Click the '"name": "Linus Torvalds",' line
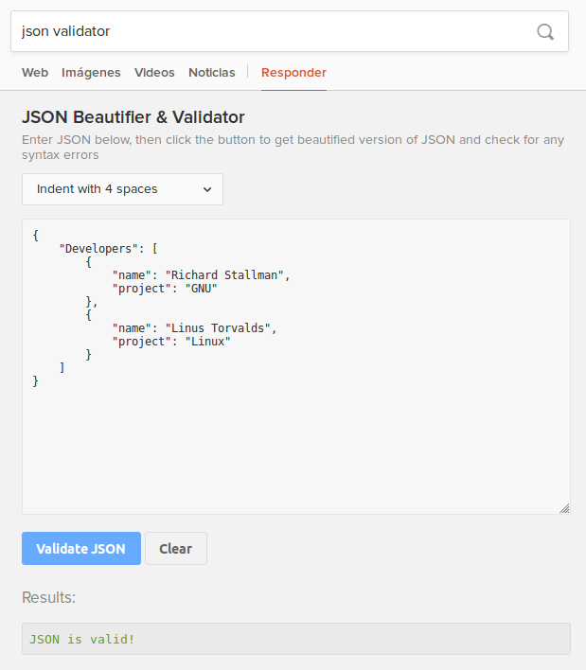Viewport: 586px width, 670px height. [x=194, y=328]
